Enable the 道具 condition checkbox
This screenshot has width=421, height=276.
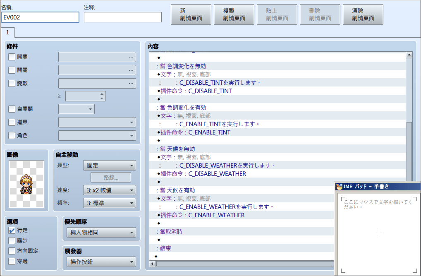12,122
